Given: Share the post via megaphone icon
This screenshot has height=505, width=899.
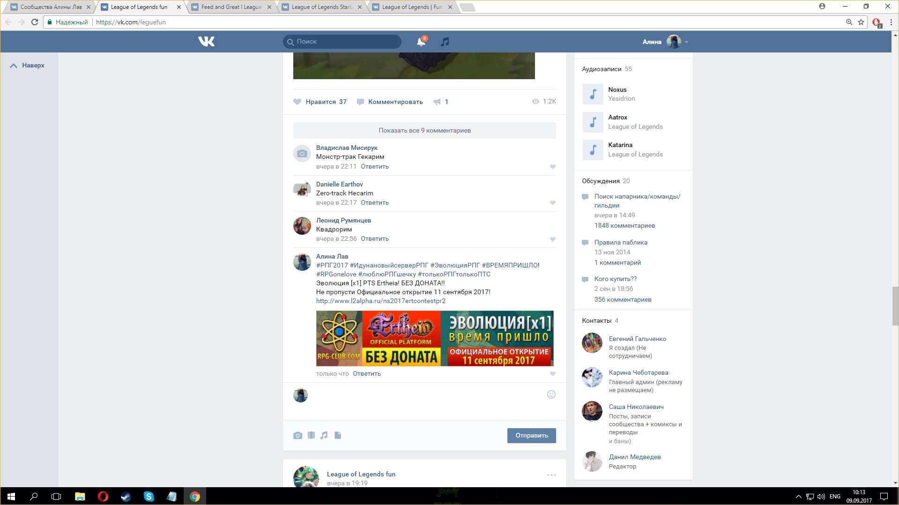Looking at the screenshot, I should coord(437,102).
